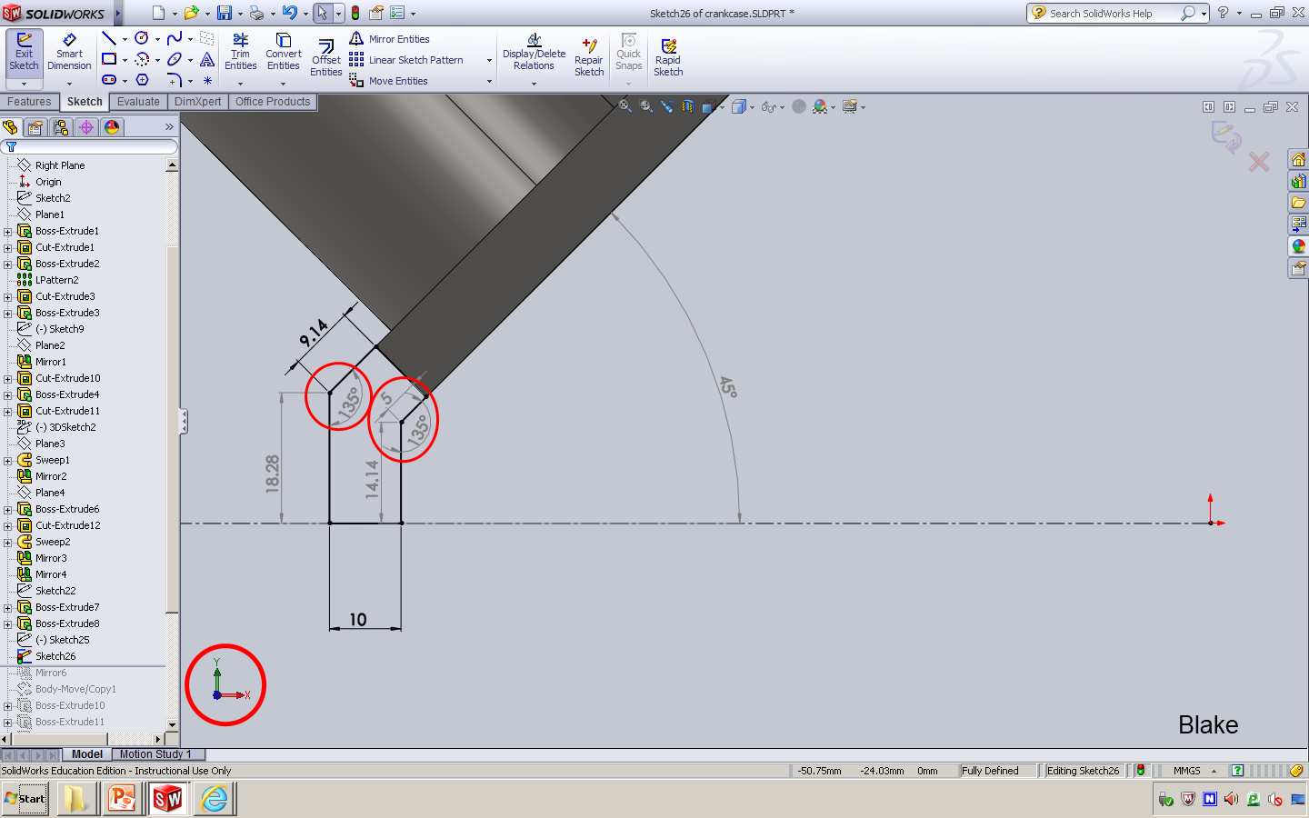Open the units MMGS dropdown in status bar
The width and height of the screenshot is (1309, 818).
point(1214,771)
